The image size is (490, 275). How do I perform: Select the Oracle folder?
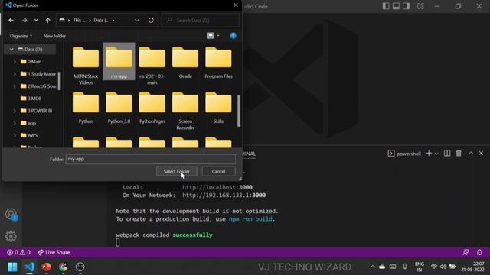click(x=185, y=63)
